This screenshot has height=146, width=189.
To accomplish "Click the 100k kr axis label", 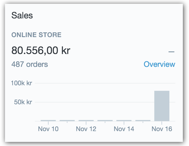I will click(x=22, y=83).
